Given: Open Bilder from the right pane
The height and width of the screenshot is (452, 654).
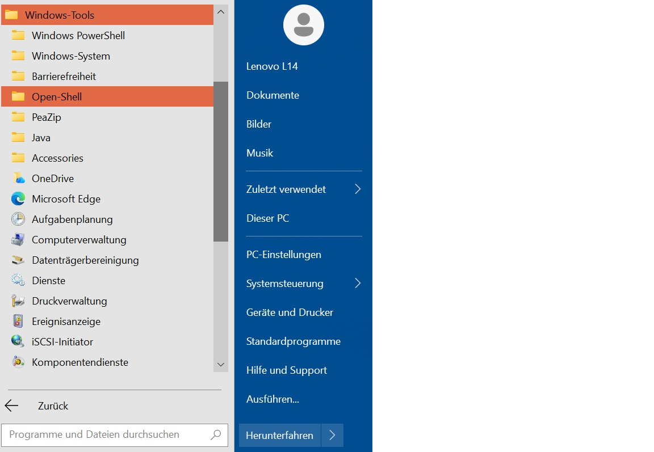Looking at the screenshot, I should [259, 124].
